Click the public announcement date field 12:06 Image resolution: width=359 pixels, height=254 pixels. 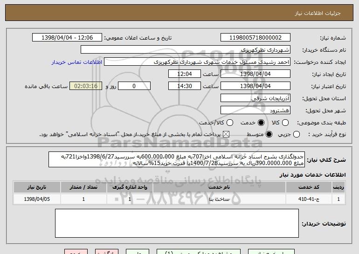point(67,38)
